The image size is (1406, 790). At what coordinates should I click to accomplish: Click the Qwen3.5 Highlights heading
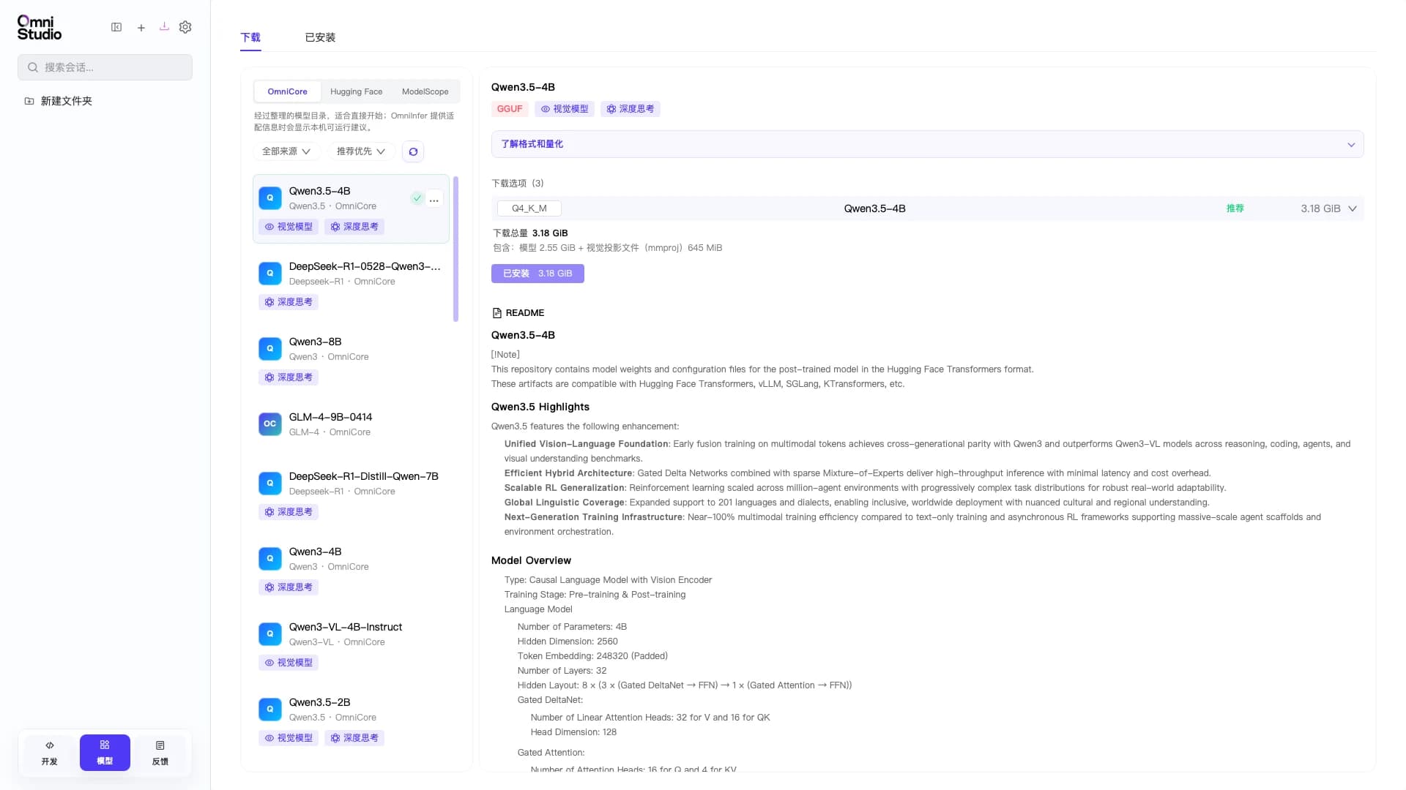540,407
